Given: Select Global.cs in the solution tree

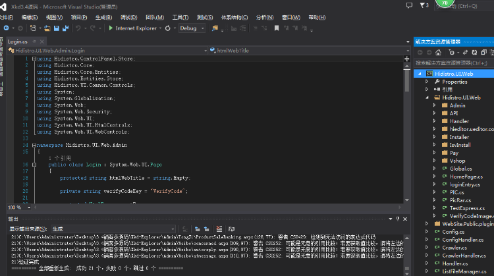Looking at the screenshot, I should click(x=461, y=169).
